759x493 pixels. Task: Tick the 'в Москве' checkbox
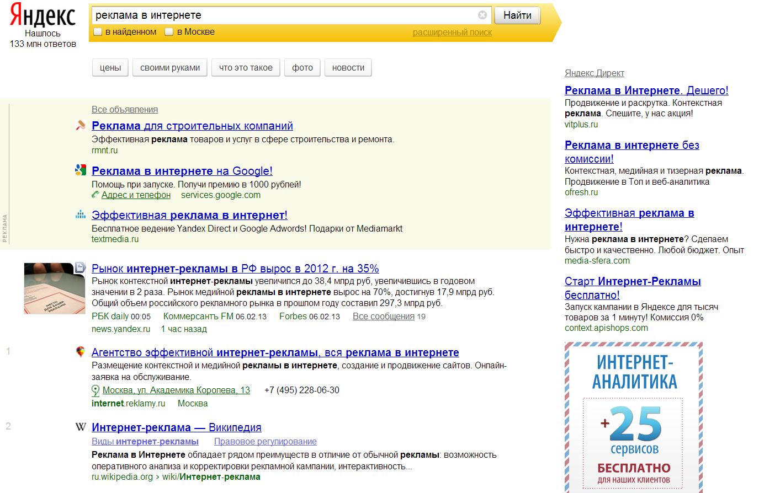[x=169, y=32]
